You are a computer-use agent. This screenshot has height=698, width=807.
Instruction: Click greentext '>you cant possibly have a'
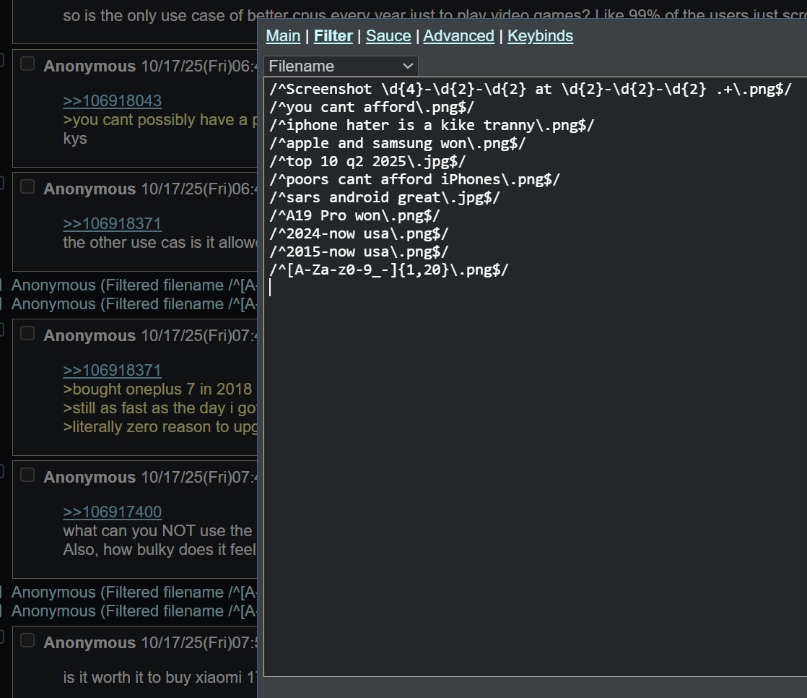pos(160,120)
